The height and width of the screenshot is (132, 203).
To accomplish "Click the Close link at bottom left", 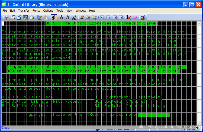I will coord(5,128).
